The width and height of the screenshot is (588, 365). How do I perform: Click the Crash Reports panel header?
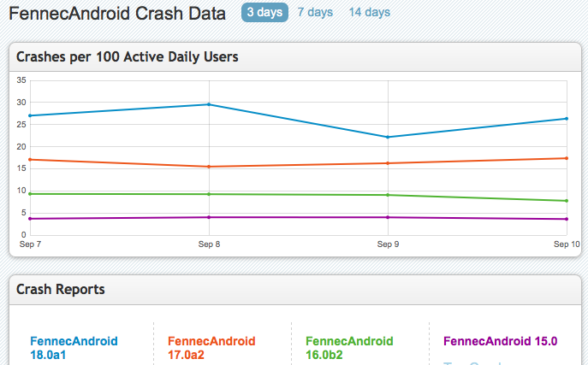(61, 290)
